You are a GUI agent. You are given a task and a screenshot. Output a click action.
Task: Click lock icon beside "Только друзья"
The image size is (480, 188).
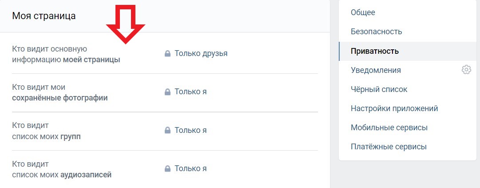point(167,54)
